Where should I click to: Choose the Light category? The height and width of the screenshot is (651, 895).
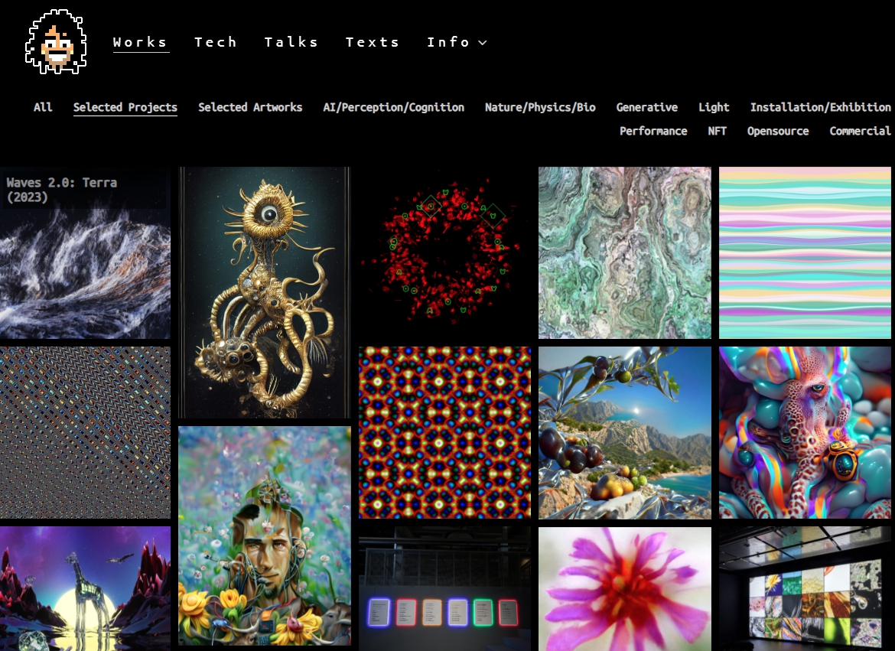coord(714,107)
